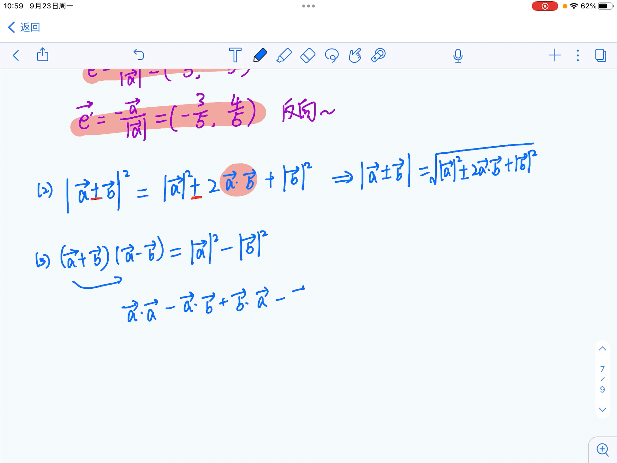Tap the red screen recording indicator

(x=545, y=6)
